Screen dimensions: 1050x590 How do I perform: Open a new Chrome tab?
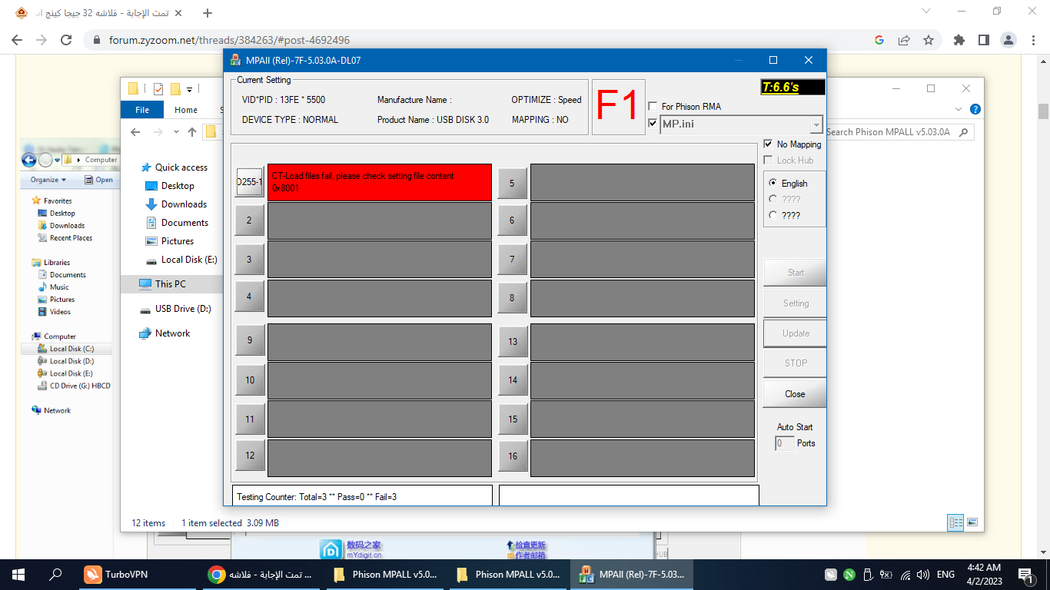(x=208, y=13)
